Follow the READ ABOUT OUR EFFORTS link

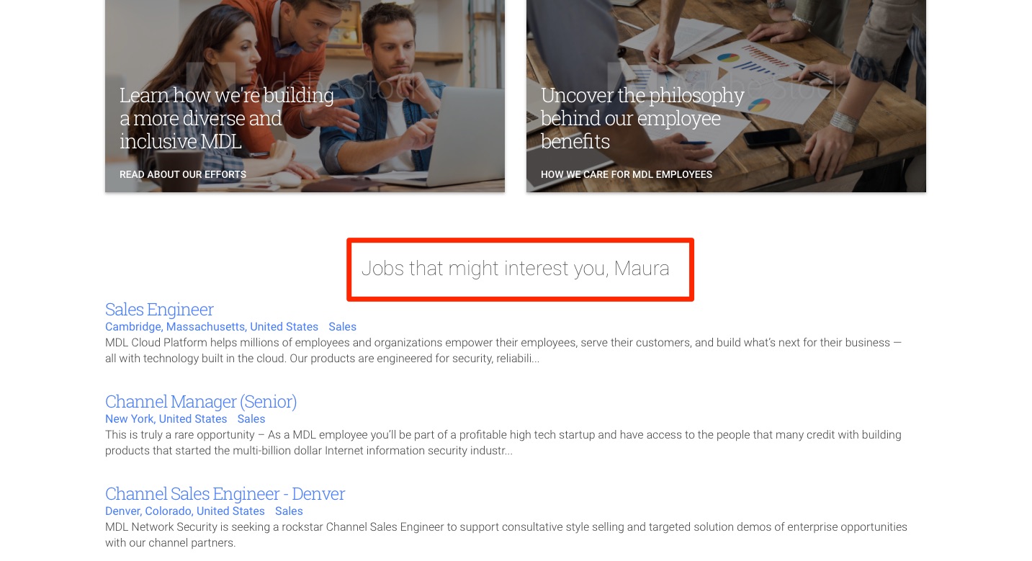(183, 174)
